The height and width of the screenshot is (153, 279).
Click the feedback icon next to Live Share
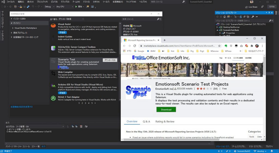point(262,7)
